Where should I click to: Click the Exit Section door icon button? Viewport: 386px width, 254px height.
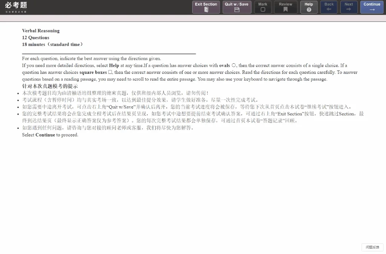coord(206,7)
